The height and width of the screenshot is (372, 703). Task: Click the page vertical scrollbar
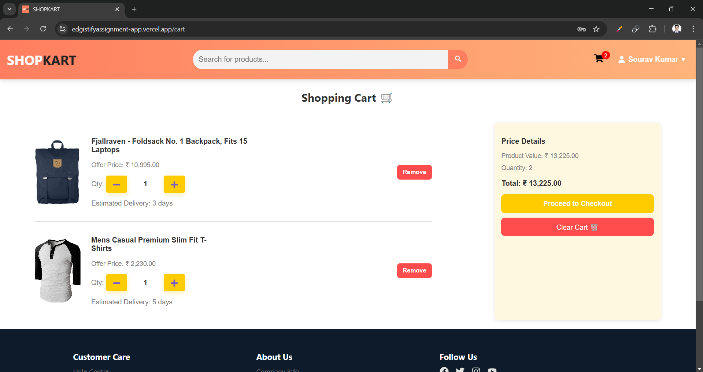pyautogui.click(x=699, y=174)
